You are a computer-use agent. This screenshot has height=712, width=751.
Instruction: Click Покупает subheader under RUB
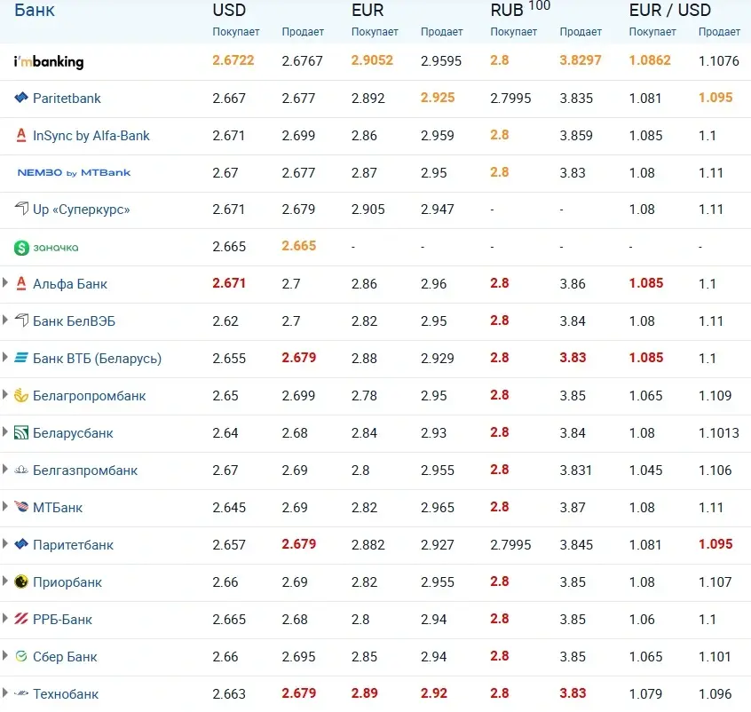pos(513,32)
